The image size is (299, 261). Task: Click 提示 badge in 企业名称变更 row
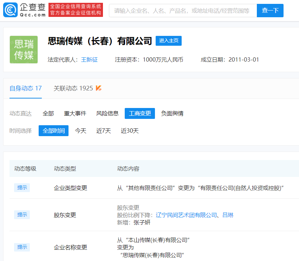click(22, 247)
